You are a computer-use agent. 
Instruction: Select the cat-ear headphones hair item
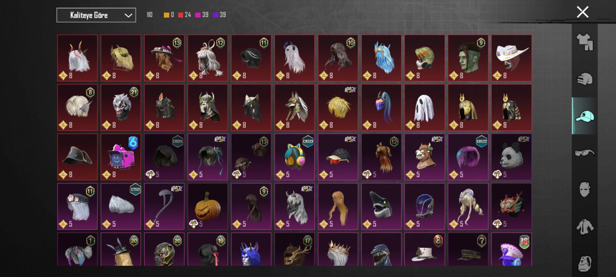tap(295, 157)
